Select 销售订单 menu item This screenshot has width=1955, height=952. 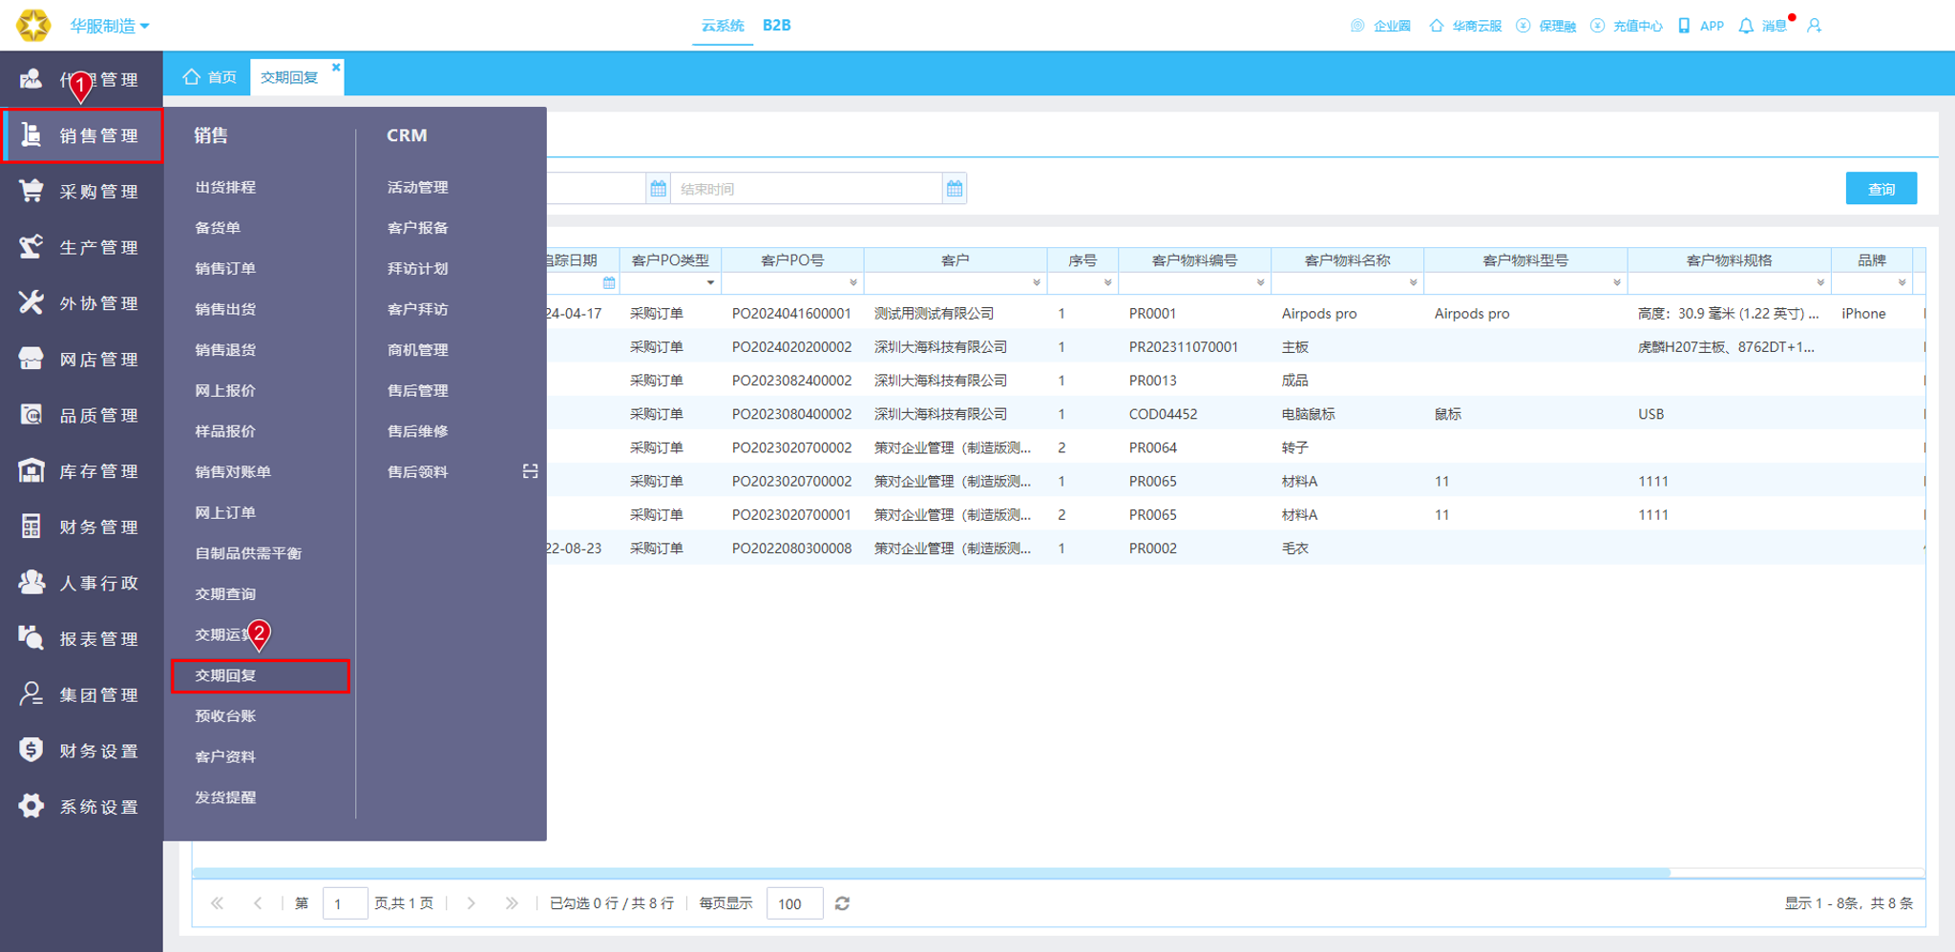coord(225,268)
